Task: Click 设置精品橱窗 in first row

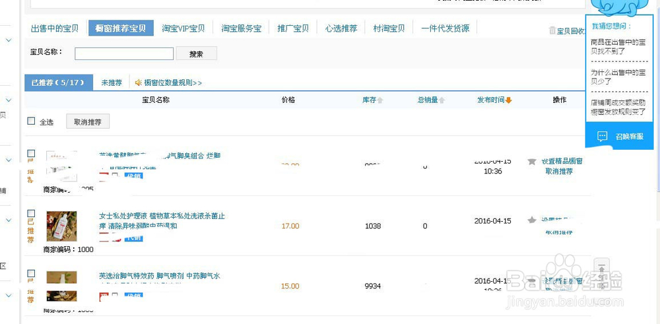Action: click(562, 161)
